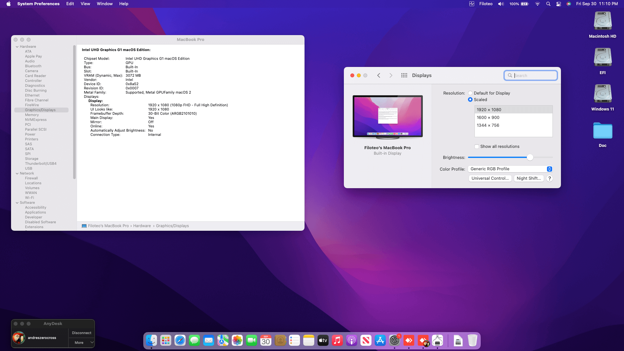
Task: Go back in Displays preferences
Action: point(379,75)
